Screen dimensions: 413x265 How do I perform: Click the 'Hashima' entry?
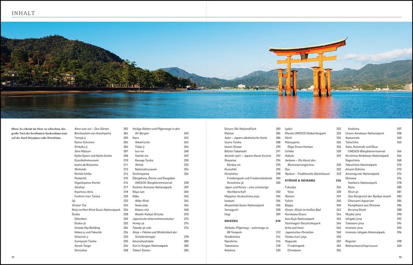(353, 129)
